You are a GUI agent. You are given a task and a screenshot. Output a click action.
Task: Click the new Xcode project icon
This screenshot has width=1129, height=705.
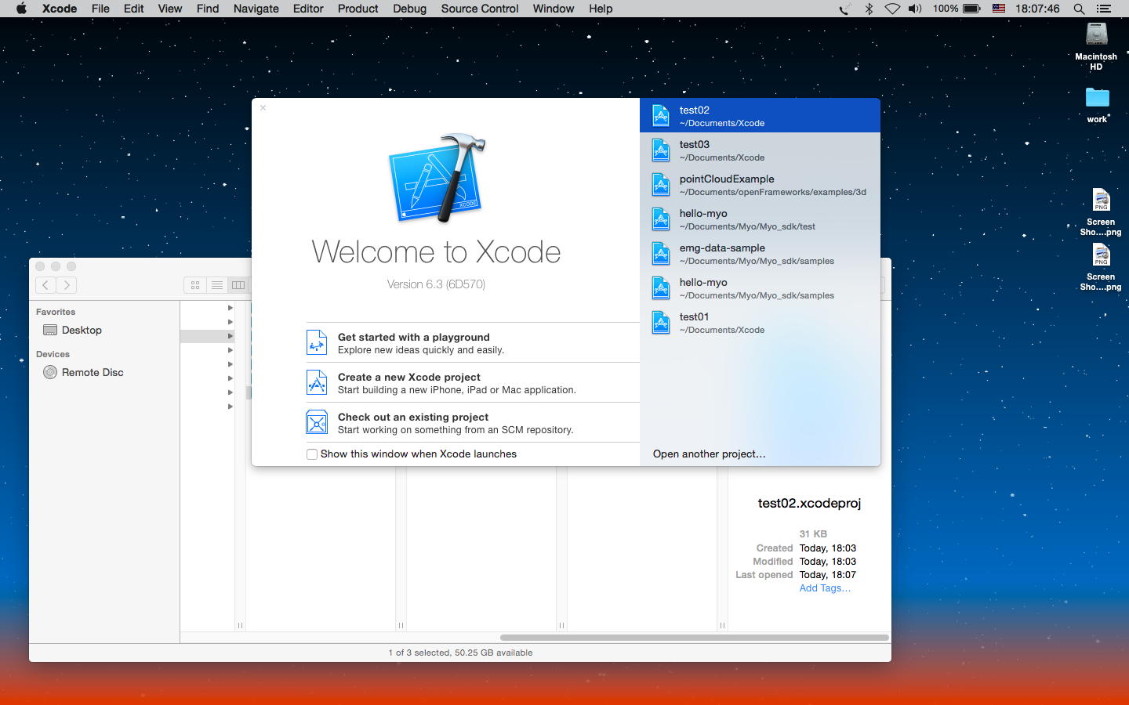click(x=317, y=382)
